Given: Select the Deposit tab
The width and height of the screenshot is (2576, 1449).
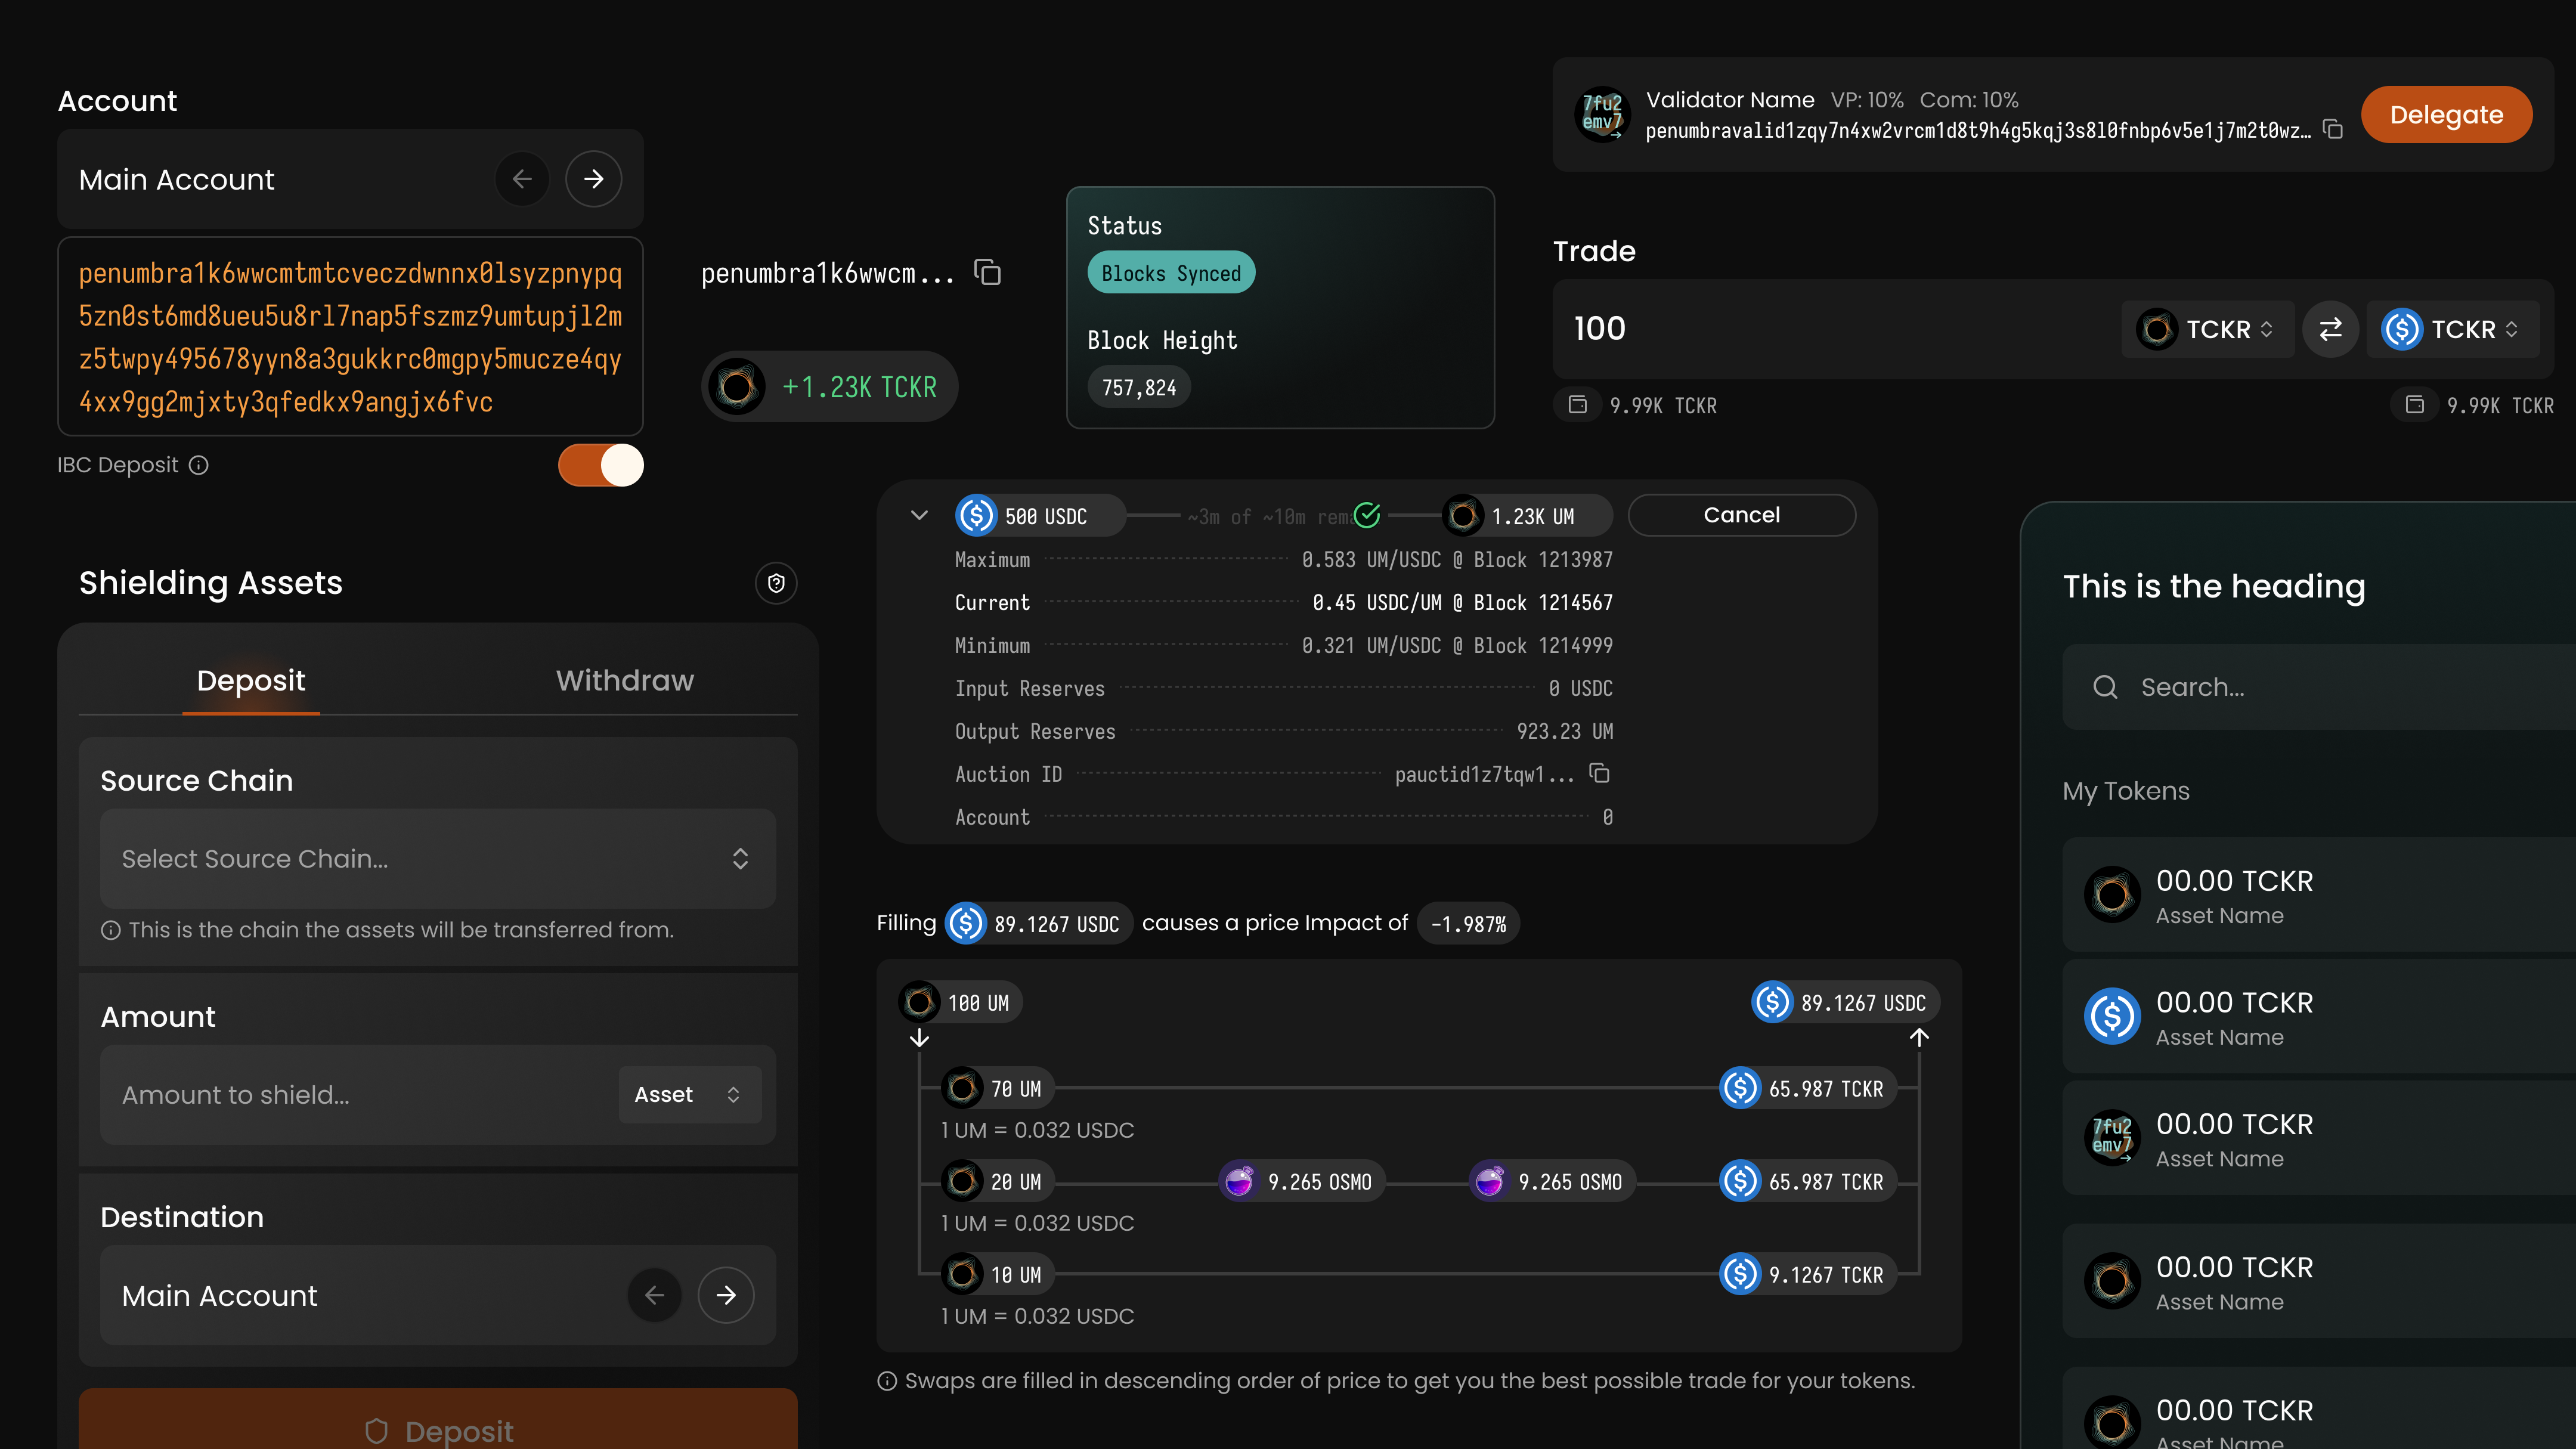Looking at the screenshot, I should 250,680.
